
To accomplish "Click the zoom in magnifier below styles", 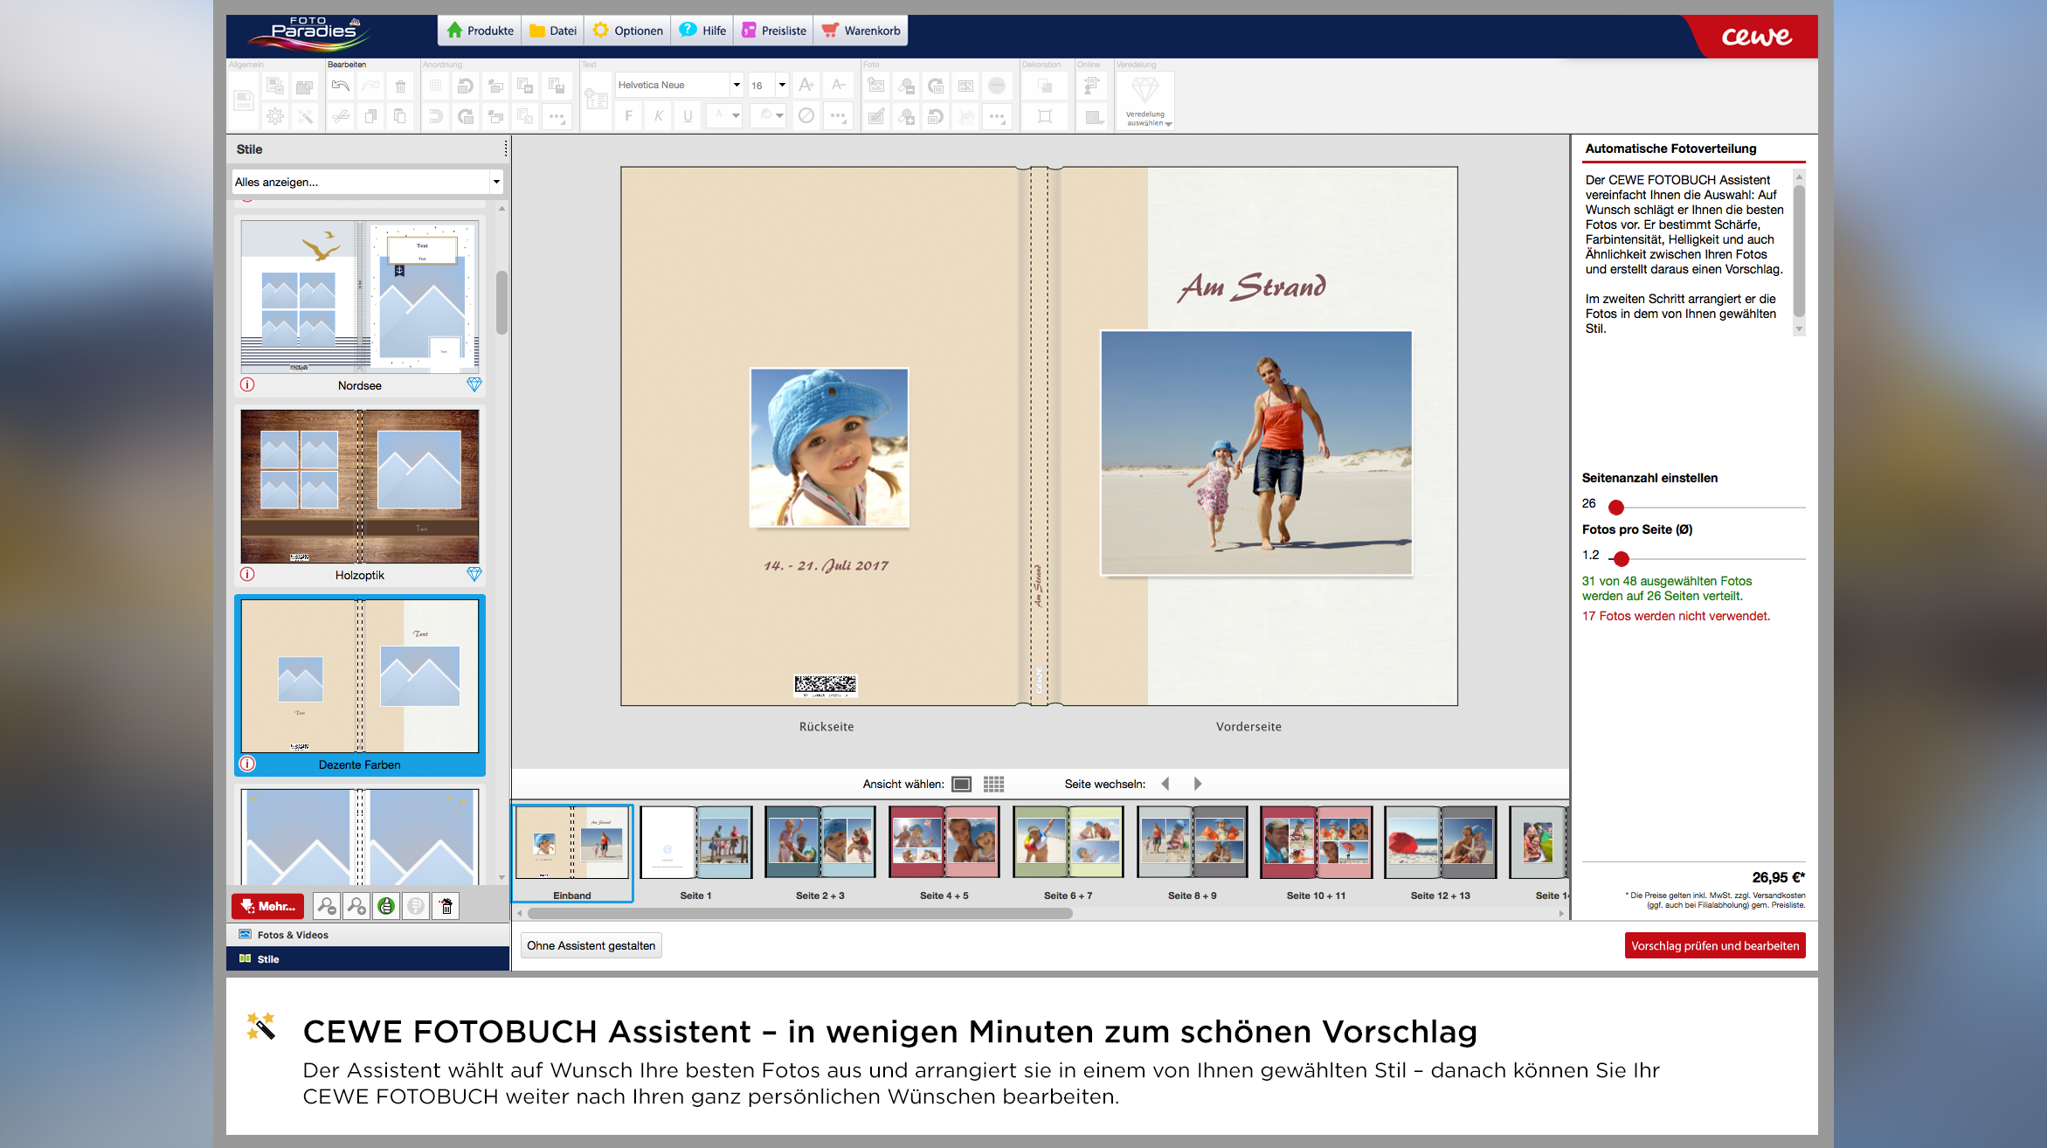I will 356,906.
